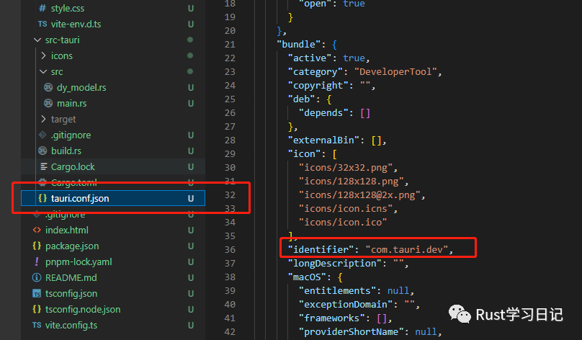This screenshot has width=582, height=340.
Task: Click the "macOS" key on line 38
Action: click(x=307, y=277)
